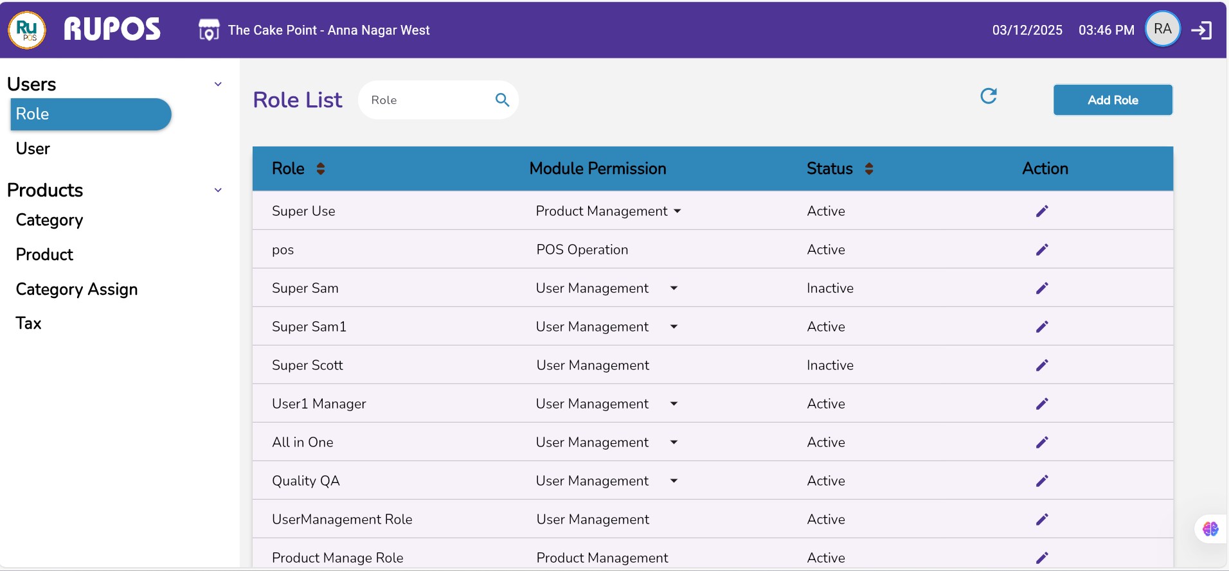Open the brain assistant floating icon
Screen dimensions: 1229x571
[1210, 529]
